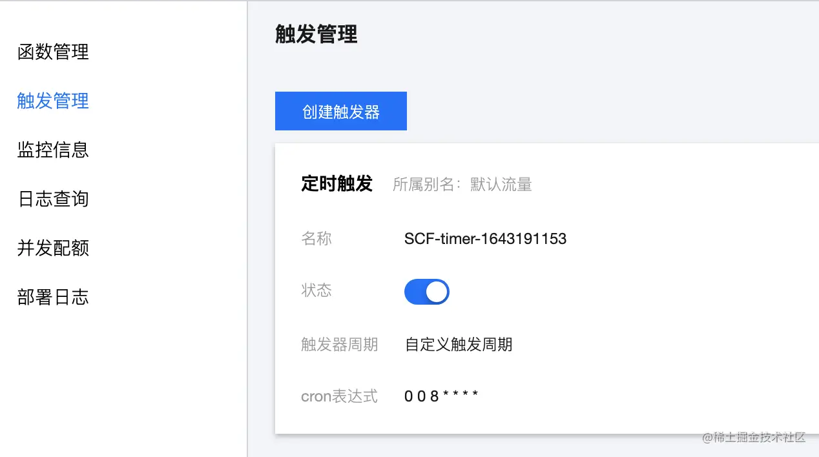Image resolution: width=819 pixels, height=457 pixels.
Task: Open 函数管理 in the sidebar
Action: coord(53,52)
